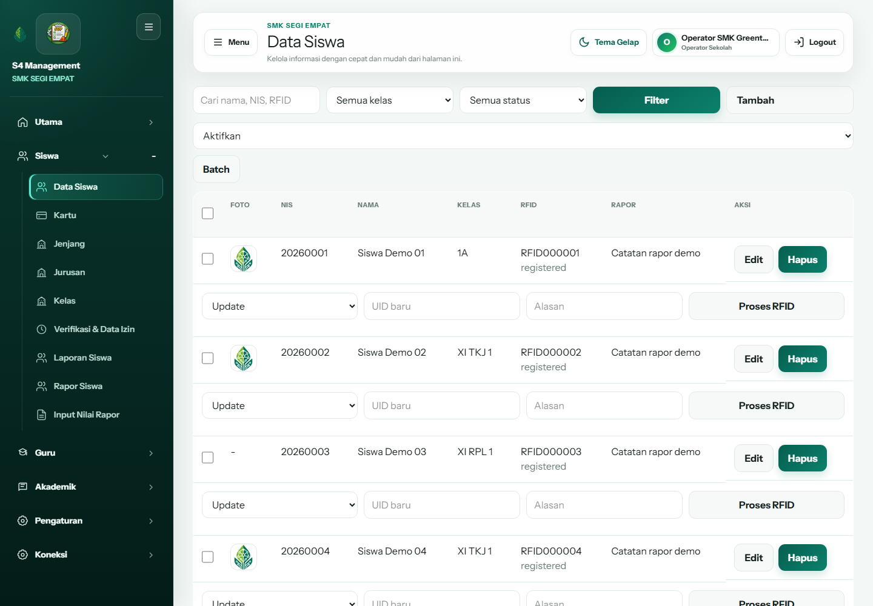
Task: Toggle Tema Gelap dark theme
Action: (609, 42)
